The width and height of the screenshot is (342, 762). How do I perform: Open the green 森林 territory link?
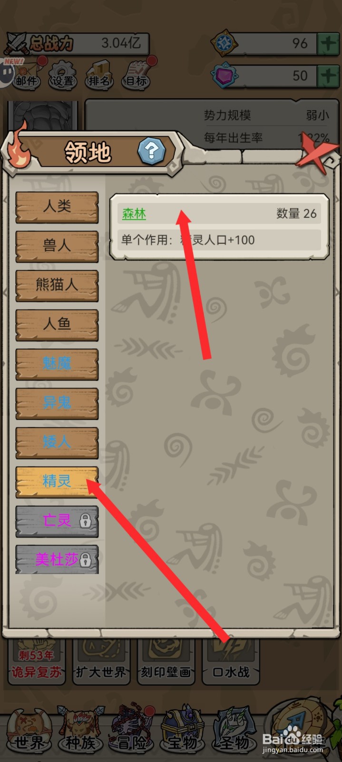point(134,213)
